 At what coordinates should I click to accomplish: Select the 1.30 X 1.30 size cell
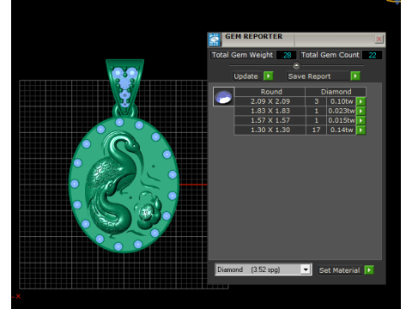click(270, 130)
